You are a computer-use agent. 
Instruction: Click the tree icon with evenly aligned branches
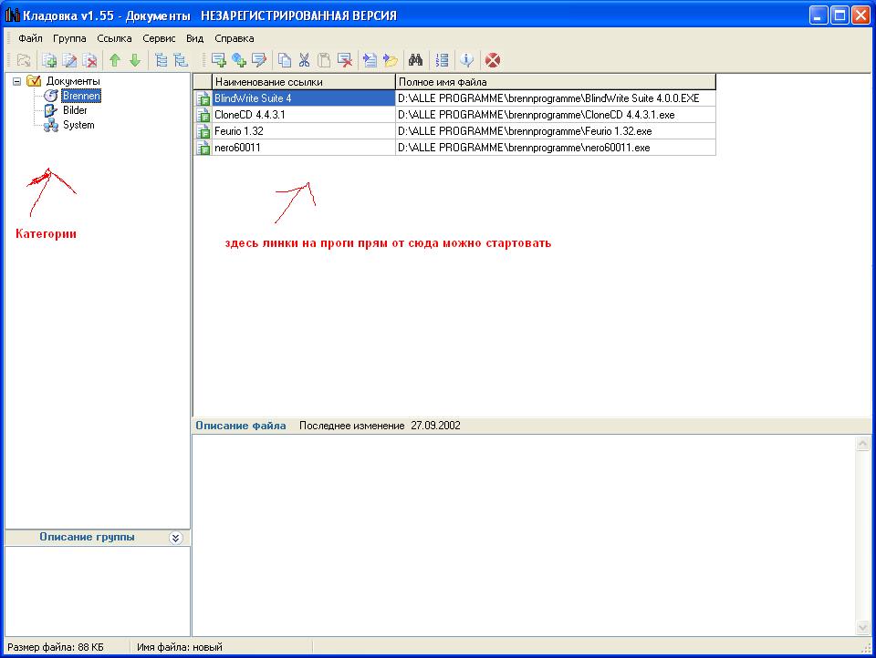coord(161,60)
